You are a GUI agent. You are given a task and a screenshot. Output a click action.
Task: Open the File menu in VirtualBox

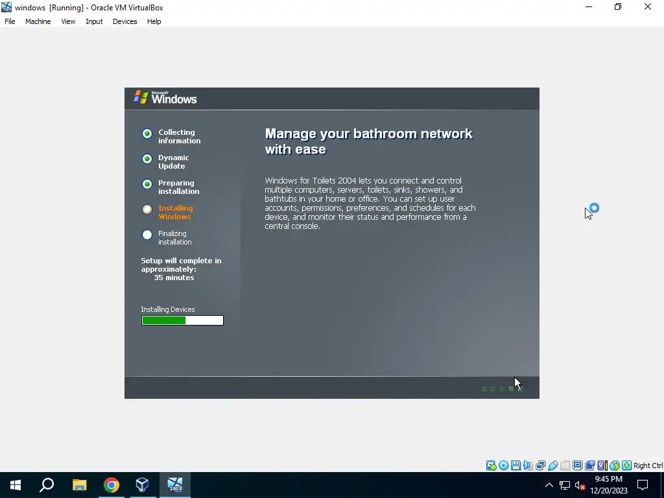click(x=10, y=21)
